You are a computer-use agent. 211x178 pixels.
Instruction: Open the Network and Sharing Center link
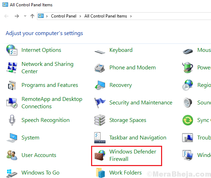tap(47, 68)
